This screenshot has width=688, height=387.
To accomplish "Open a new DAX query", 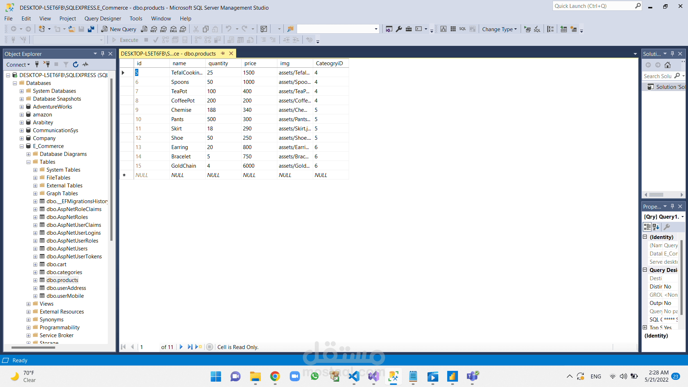I will point(183,29).
